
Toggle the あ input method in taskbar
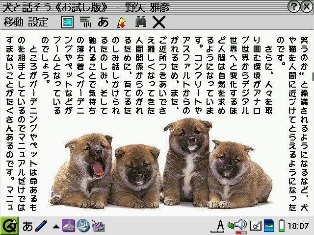click(28, 226)
